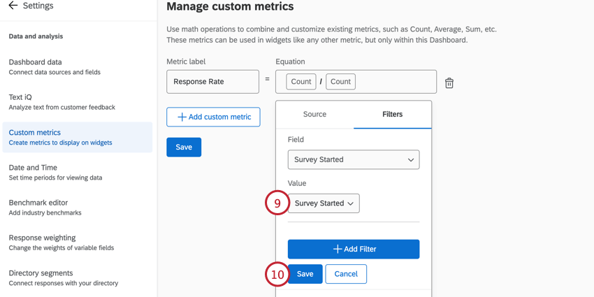Open the Value dropdown showing Survey Started

pyautogui.click(x=324, y=203)
